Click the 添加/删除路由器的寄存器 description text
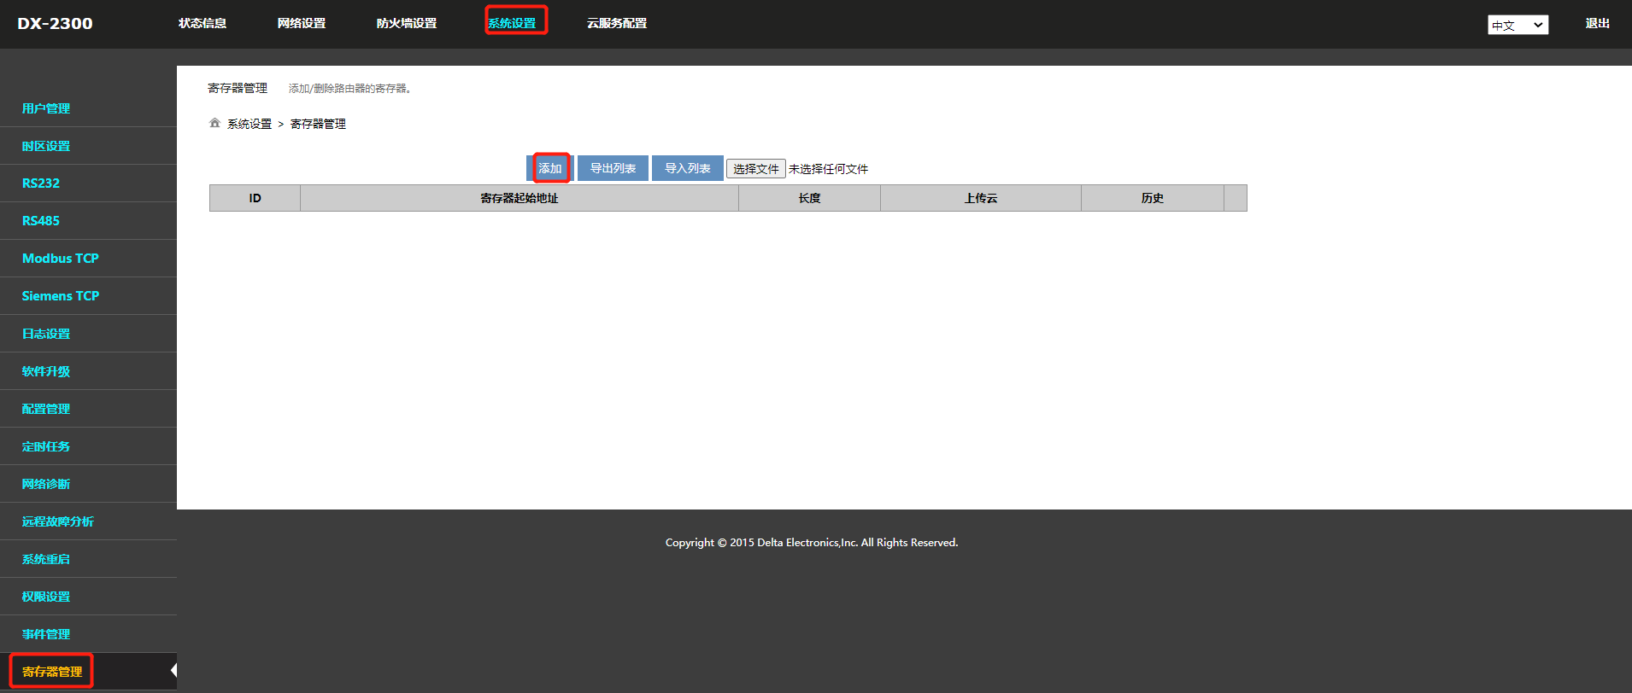Screen dimensions: 1632x693 tap(351, 89)
